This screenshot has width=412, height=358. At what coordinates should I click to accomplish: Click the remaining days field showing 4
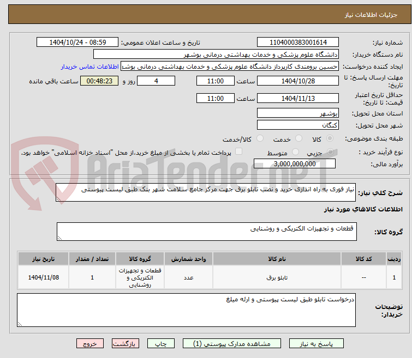(x=156, y=81)
